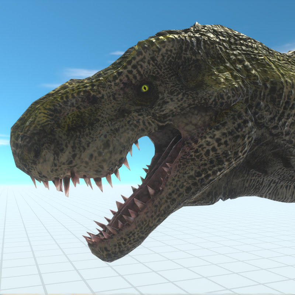
Task: Click the dinosaur's yellow eye
Action: tap(145, 88)
